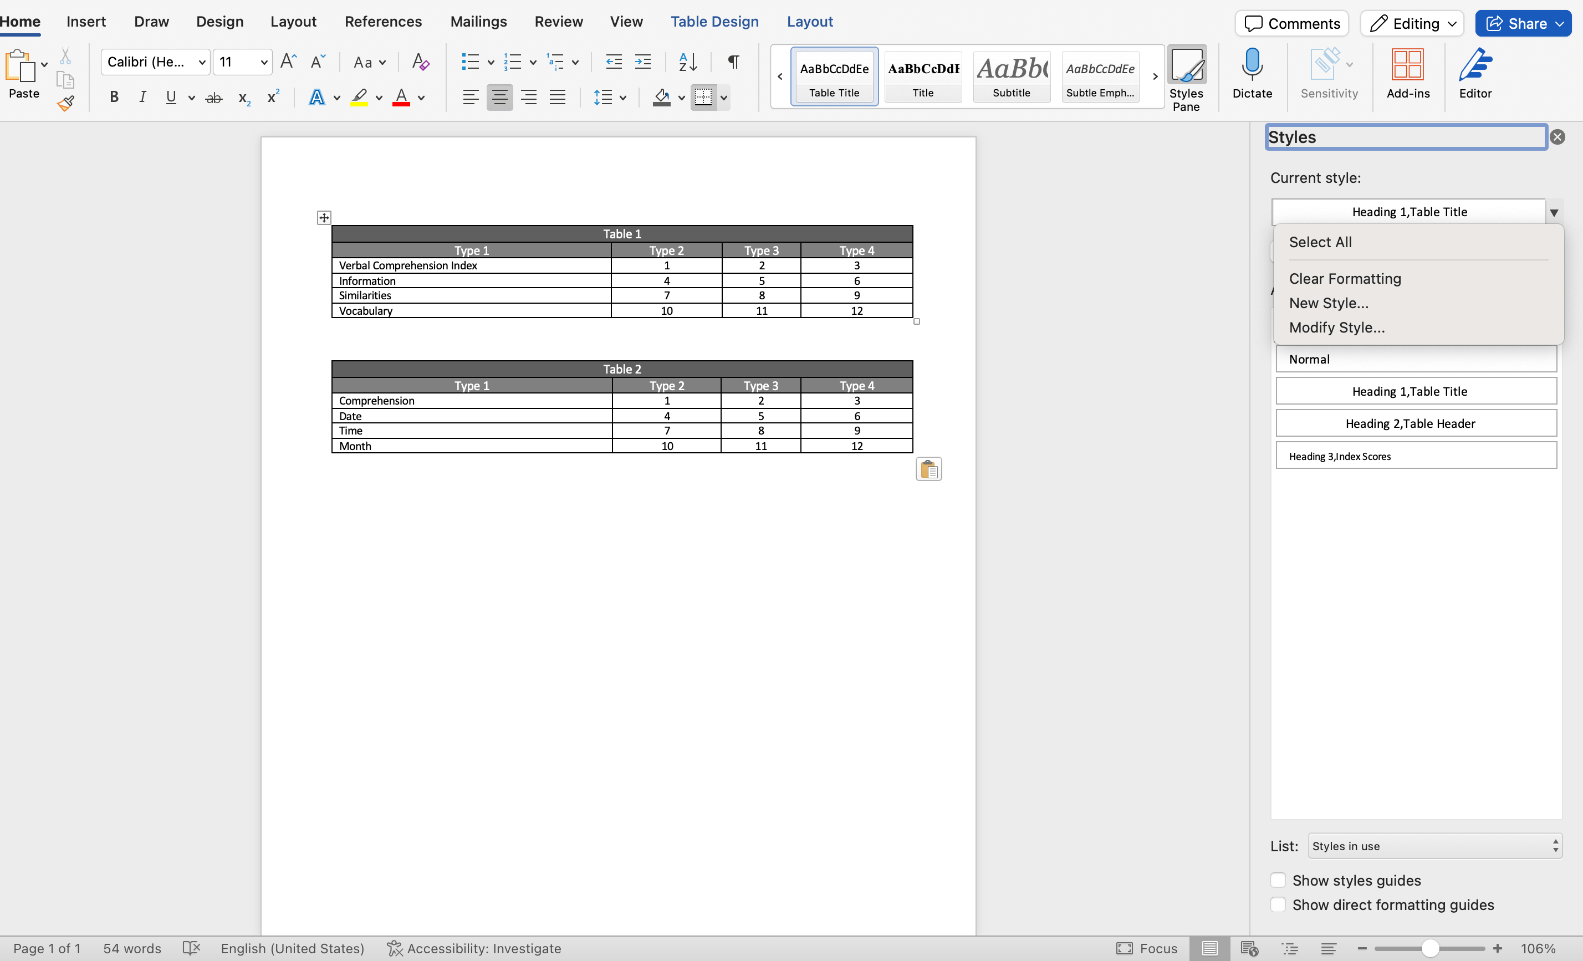1583x961 pixels.
Task: Select Modify Style... menu entry
Action: [x=1336, y=328]
